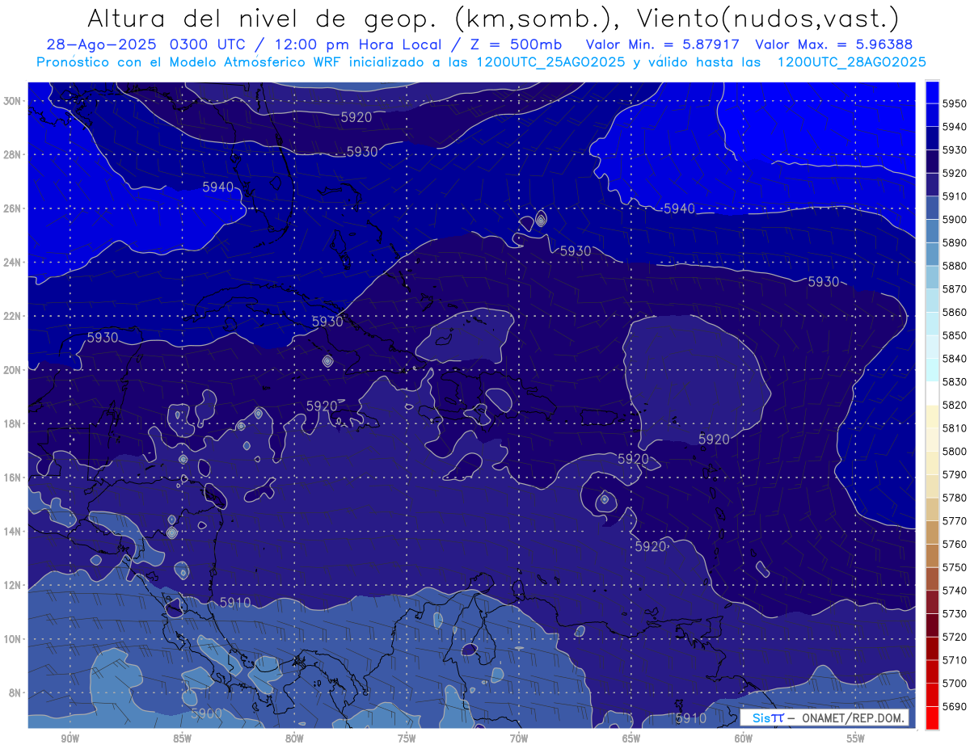
Task: Click the colorbar legend label "5740"
Action: pyautogui.click(x=955, y=591)
